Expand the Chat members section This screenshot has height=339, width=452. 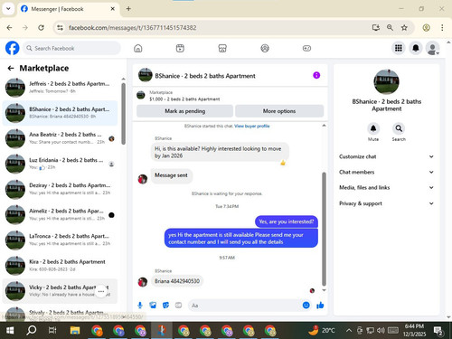click(387, 172)
